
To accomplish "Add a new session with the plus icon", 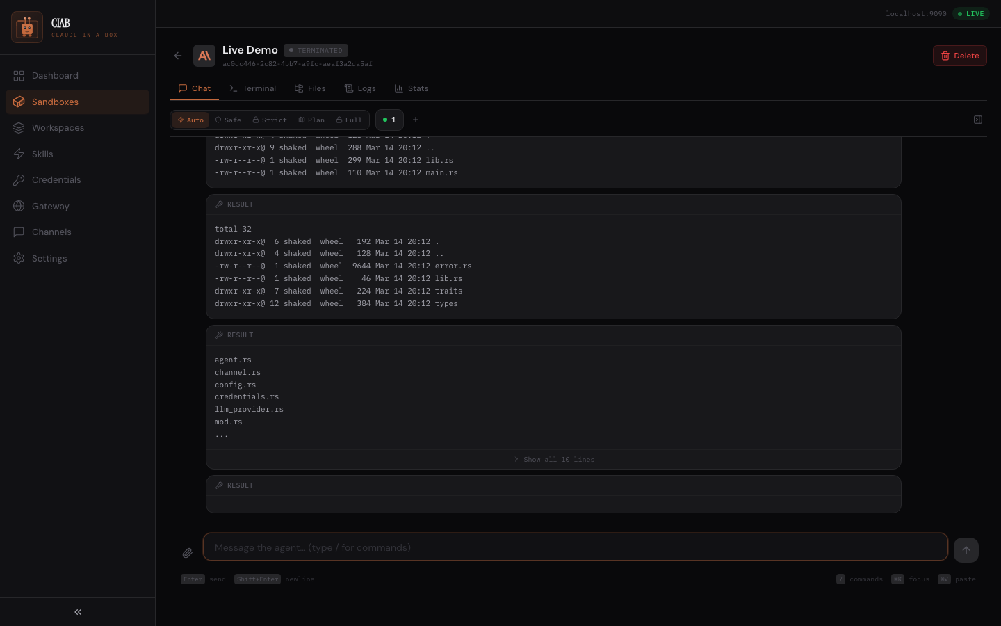I will pyautogui.click(x=416, y=120).
